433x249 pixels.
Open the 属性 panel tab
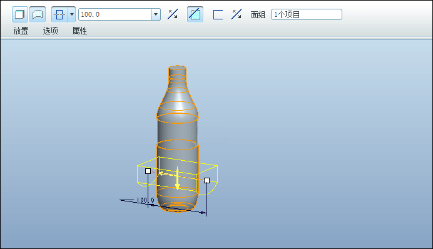pyautogui.click(x=80, y=31)
